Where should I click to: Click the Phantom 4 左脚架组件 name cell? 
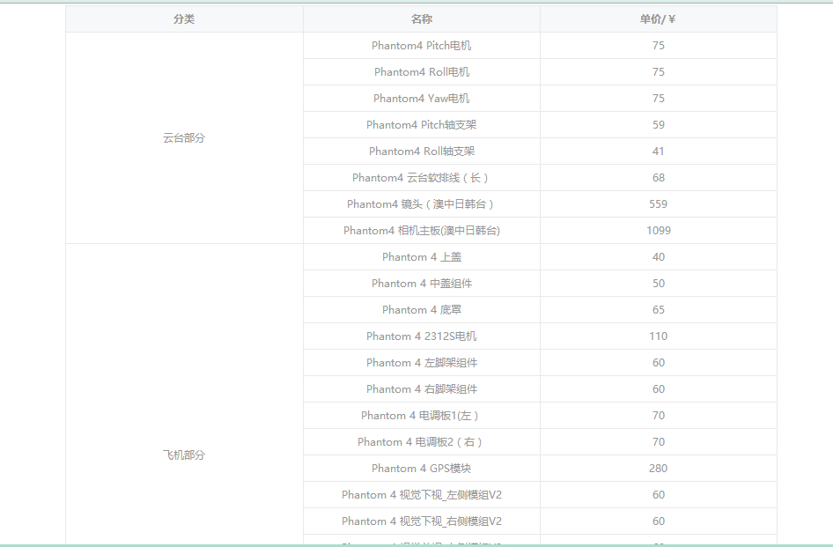tap(421, 363)
